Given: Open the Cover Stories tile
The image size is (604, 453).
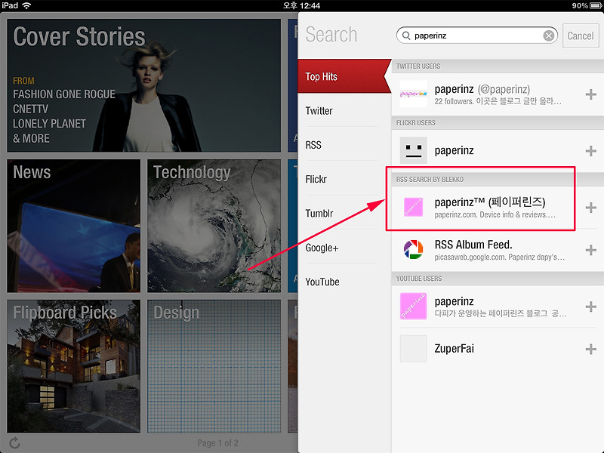Looking at the screenshot, I should 143,85.
